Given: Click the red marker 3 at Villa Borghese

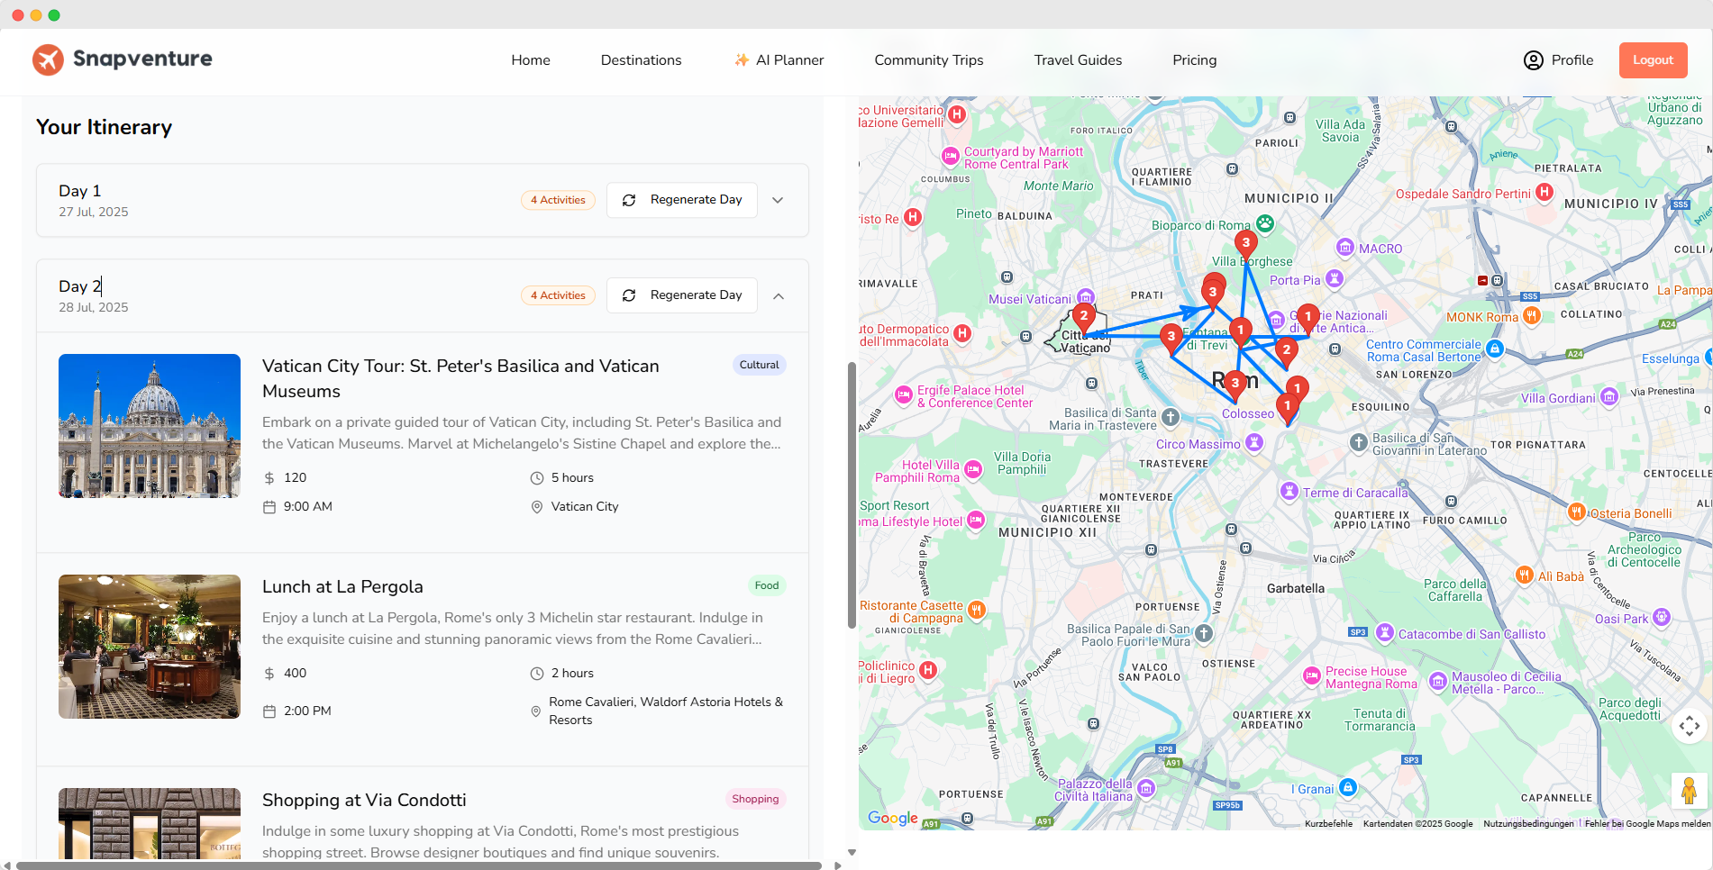Looking at the screenshot, I should click(1245, 244).
